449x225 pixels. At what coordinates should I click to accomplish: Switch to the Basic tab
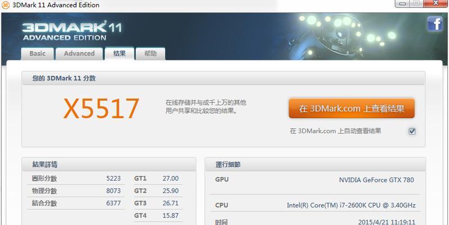click(38, 54)
